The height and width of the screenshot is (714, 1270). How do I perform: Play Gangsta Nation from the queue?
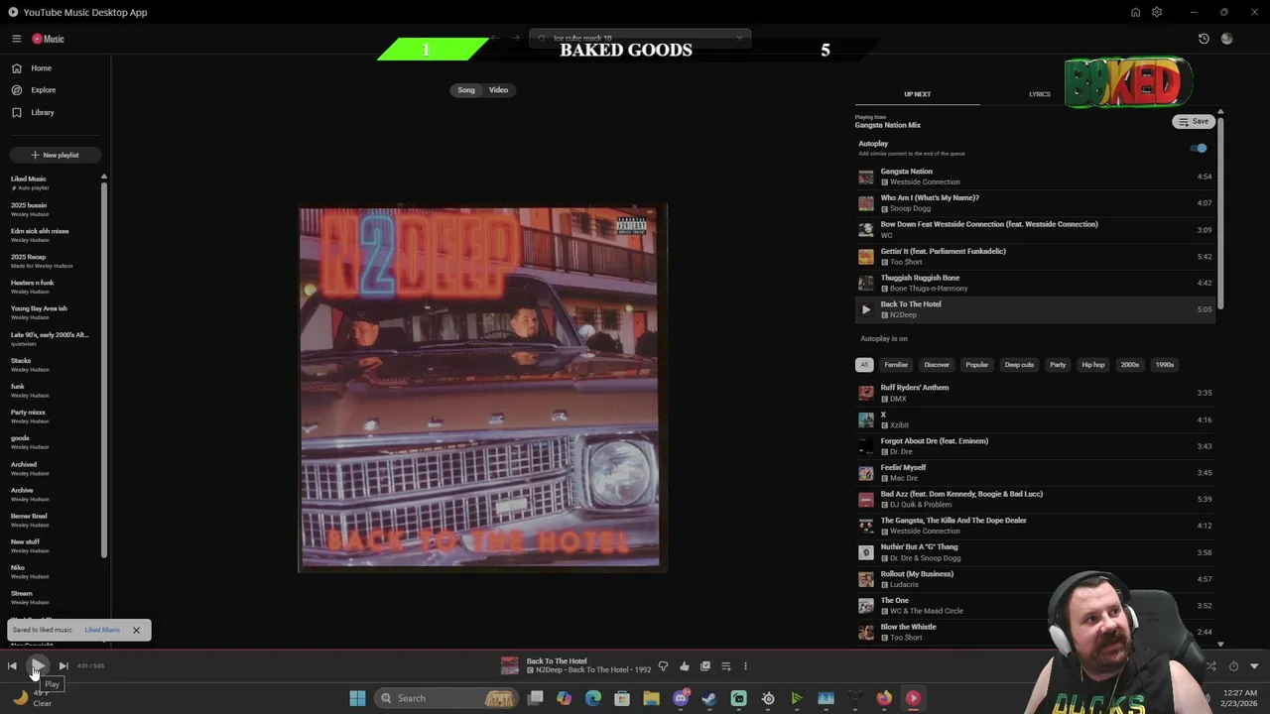coord(1034,177)
